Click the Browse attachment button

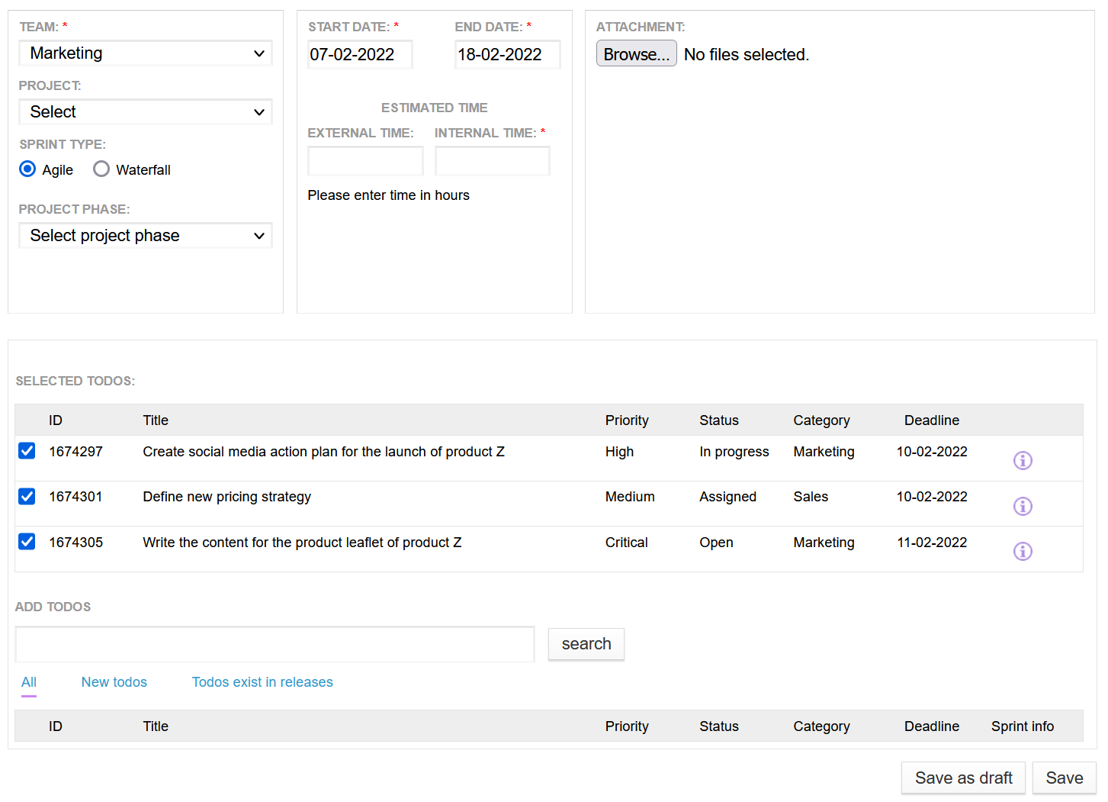[x=636, y=54]
